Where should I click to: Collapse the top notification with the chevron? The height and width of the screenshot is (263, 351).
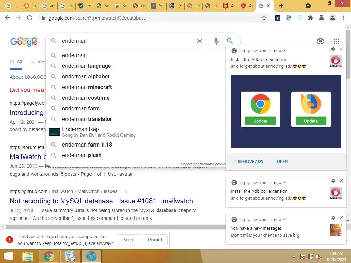[x=285, y=51]
